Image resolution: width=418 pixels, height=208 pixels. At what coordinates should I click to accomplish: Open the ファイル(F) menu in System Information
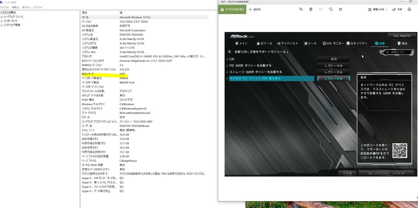click(x=4, y=7)
